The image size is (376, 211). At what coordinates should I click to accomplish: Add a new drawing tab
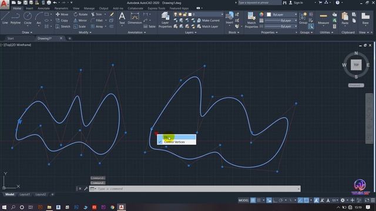coord(69,38)
